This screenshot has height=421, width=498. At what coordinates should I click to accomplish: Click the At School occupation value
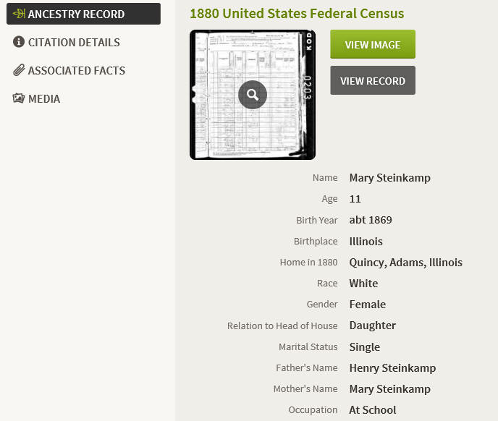point(373,410)
